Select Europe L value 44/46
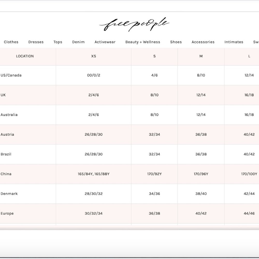 [x=249, y=213]
